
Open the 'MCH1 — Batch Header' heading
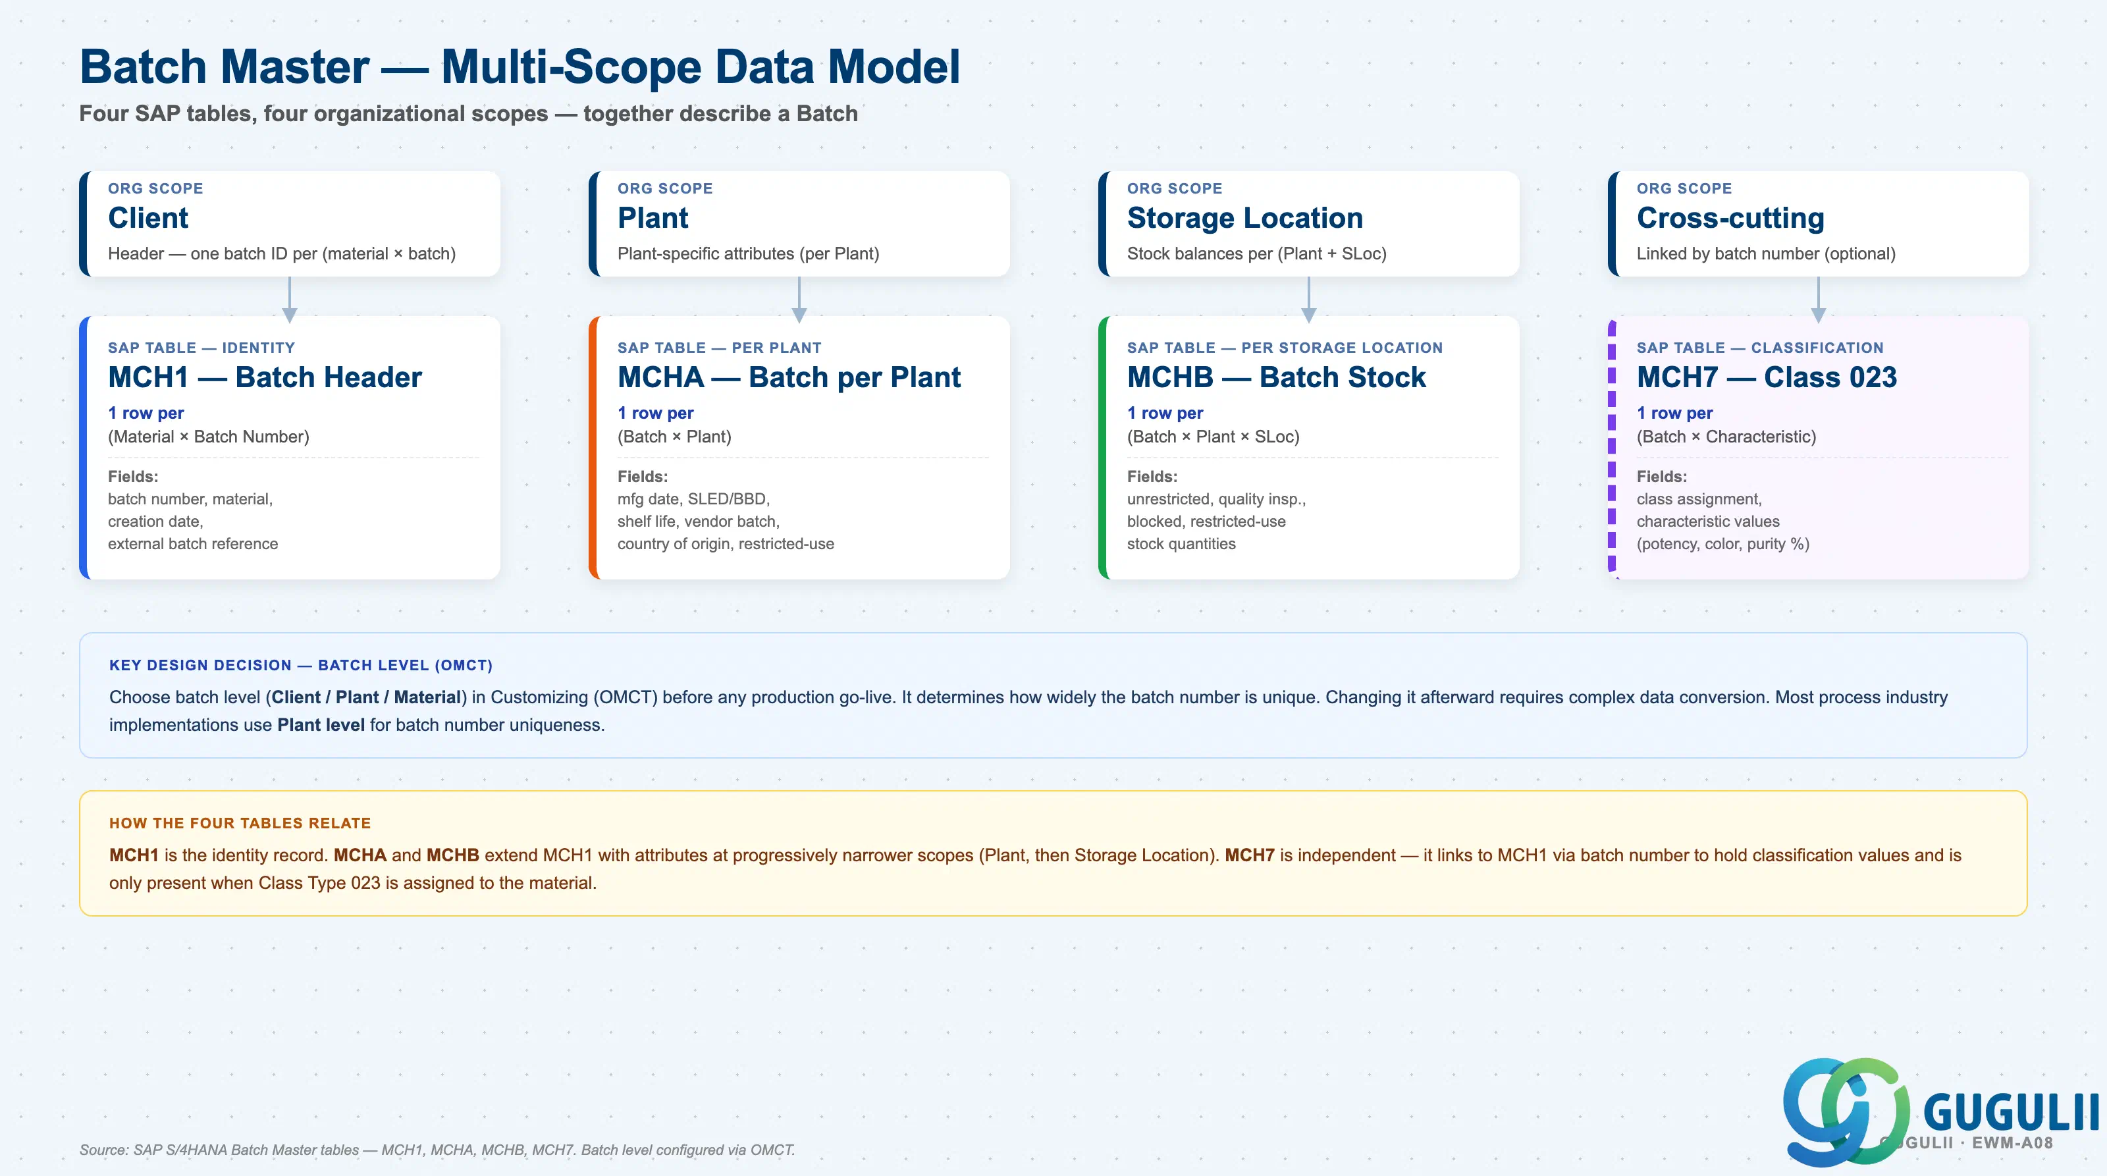[265, 377]
